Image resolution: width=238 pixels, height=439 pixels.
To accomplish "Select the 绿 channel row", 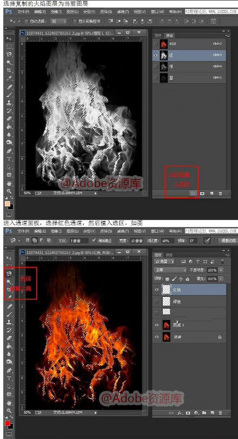I will point(190,66).
